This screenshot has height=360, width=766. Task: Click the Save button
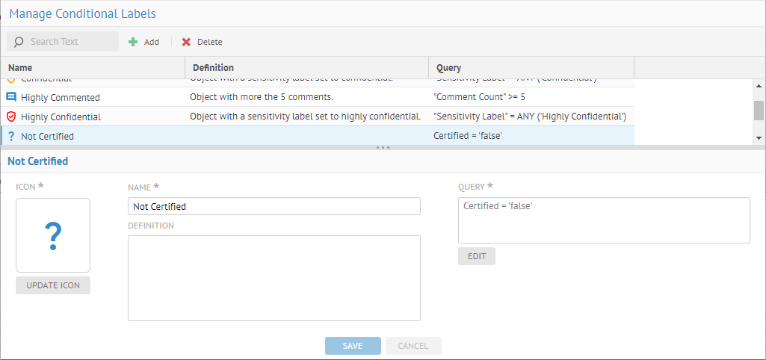pos(353,346)
